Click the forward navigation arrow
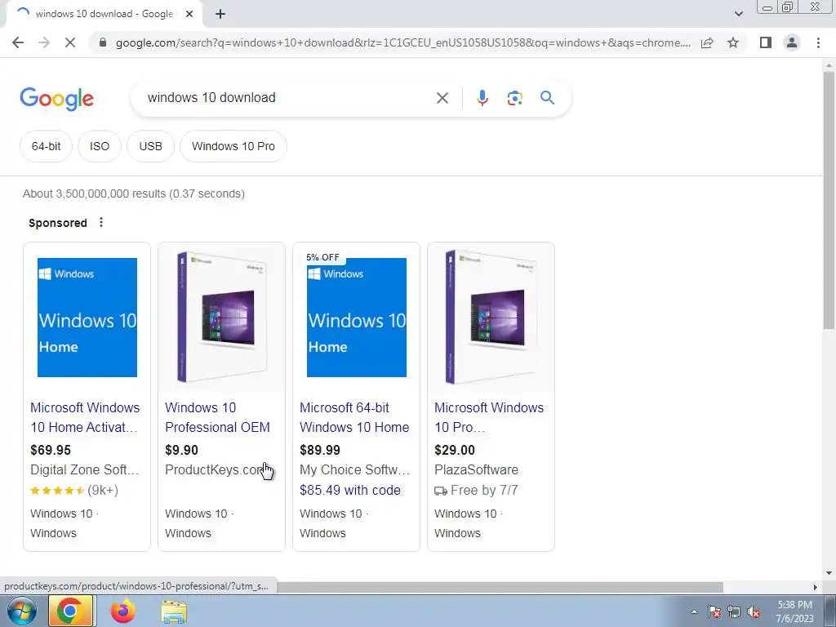 (x=44, y=42)
